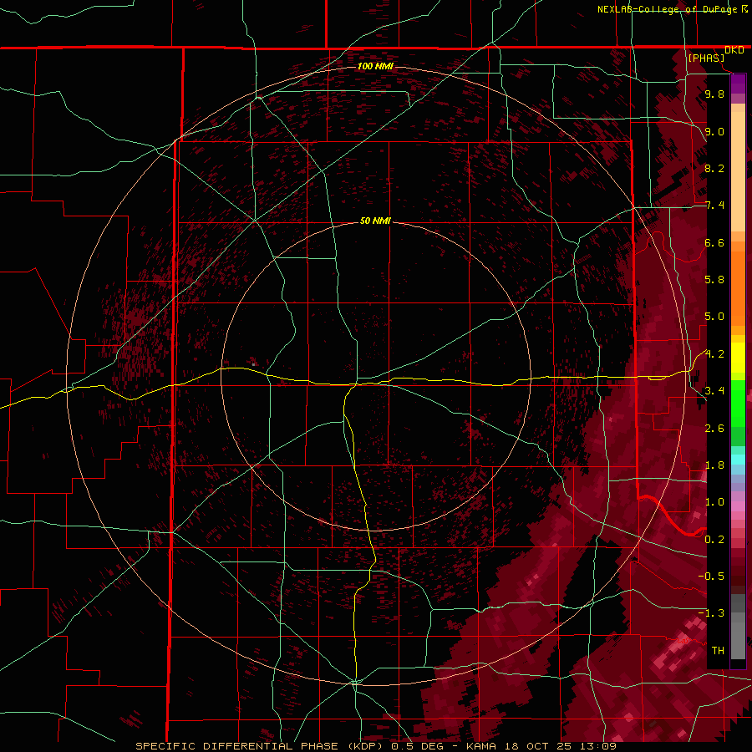Screen dimensions: 752x752
Task: Click the 0.5 DEG elevation text
Action: coord(417,746)
